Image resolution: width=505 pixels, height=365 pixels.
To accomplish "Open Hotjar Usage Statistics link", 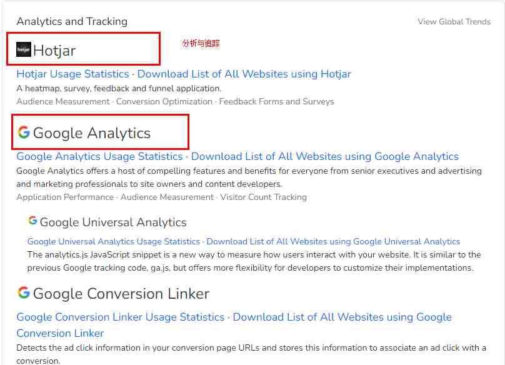I will (x=72, y=74).
